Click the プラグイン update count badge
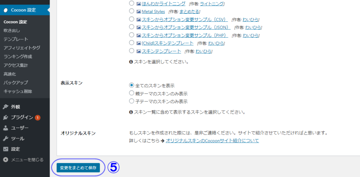The width and height of the screenshot is (360, 177). pyautogui.click(x=38, y=118)
